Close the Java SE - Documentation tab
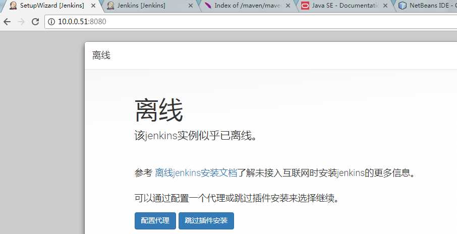This screenshot has height=234, width=457. coord(385,6)
